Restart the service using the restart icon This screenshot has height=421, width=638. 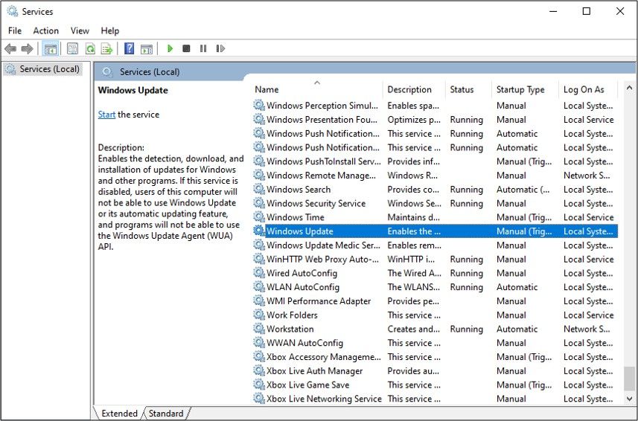(x=220, y=49)
